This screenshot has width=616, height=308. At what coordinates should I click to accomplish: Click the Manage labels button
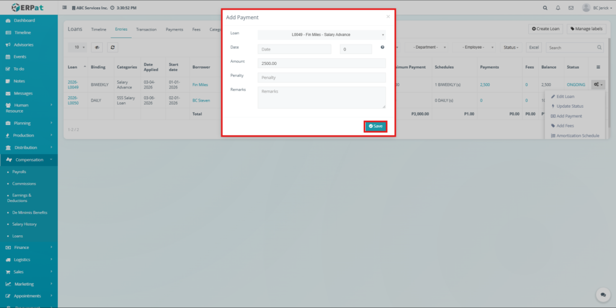[x=586, y=29]
